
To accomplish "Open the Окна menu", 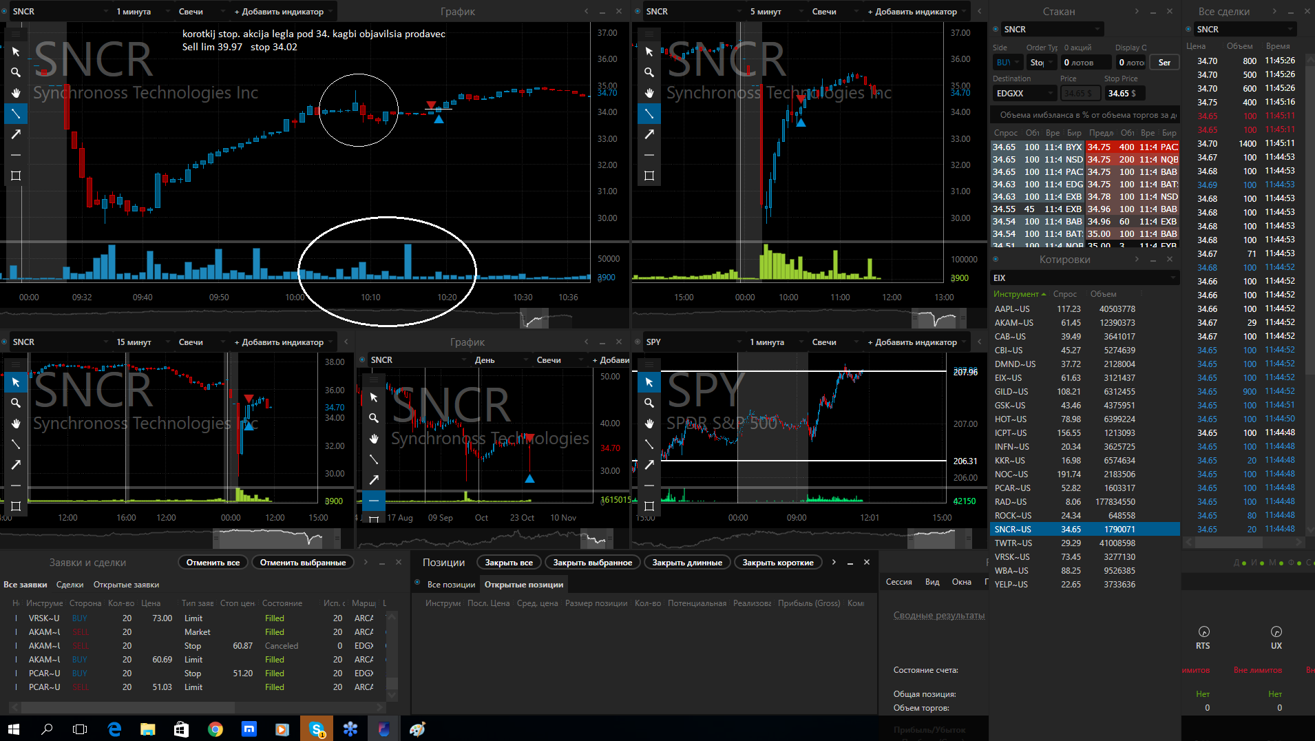I will pyautogui.click(x=962, y=582).
